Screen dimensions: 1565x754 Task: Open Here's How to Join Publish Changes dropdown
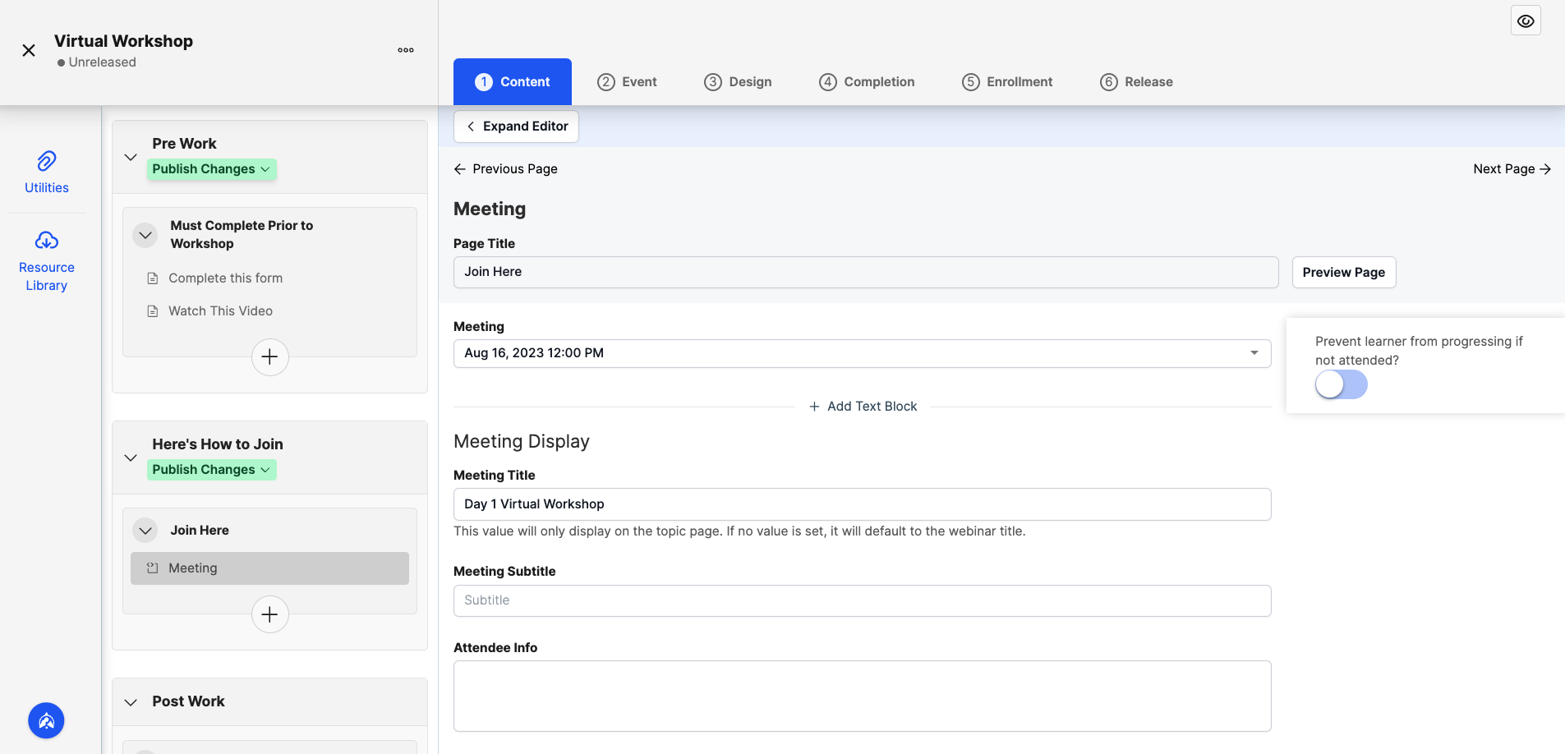212,470
